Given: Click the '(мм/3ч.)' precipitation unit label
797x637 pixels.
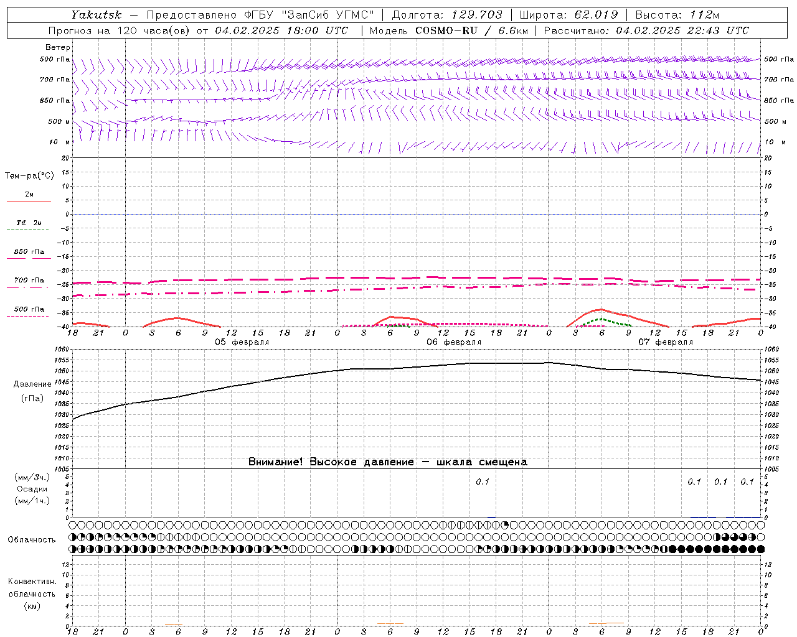Looking at the screenshot, I should pos(32,477).
